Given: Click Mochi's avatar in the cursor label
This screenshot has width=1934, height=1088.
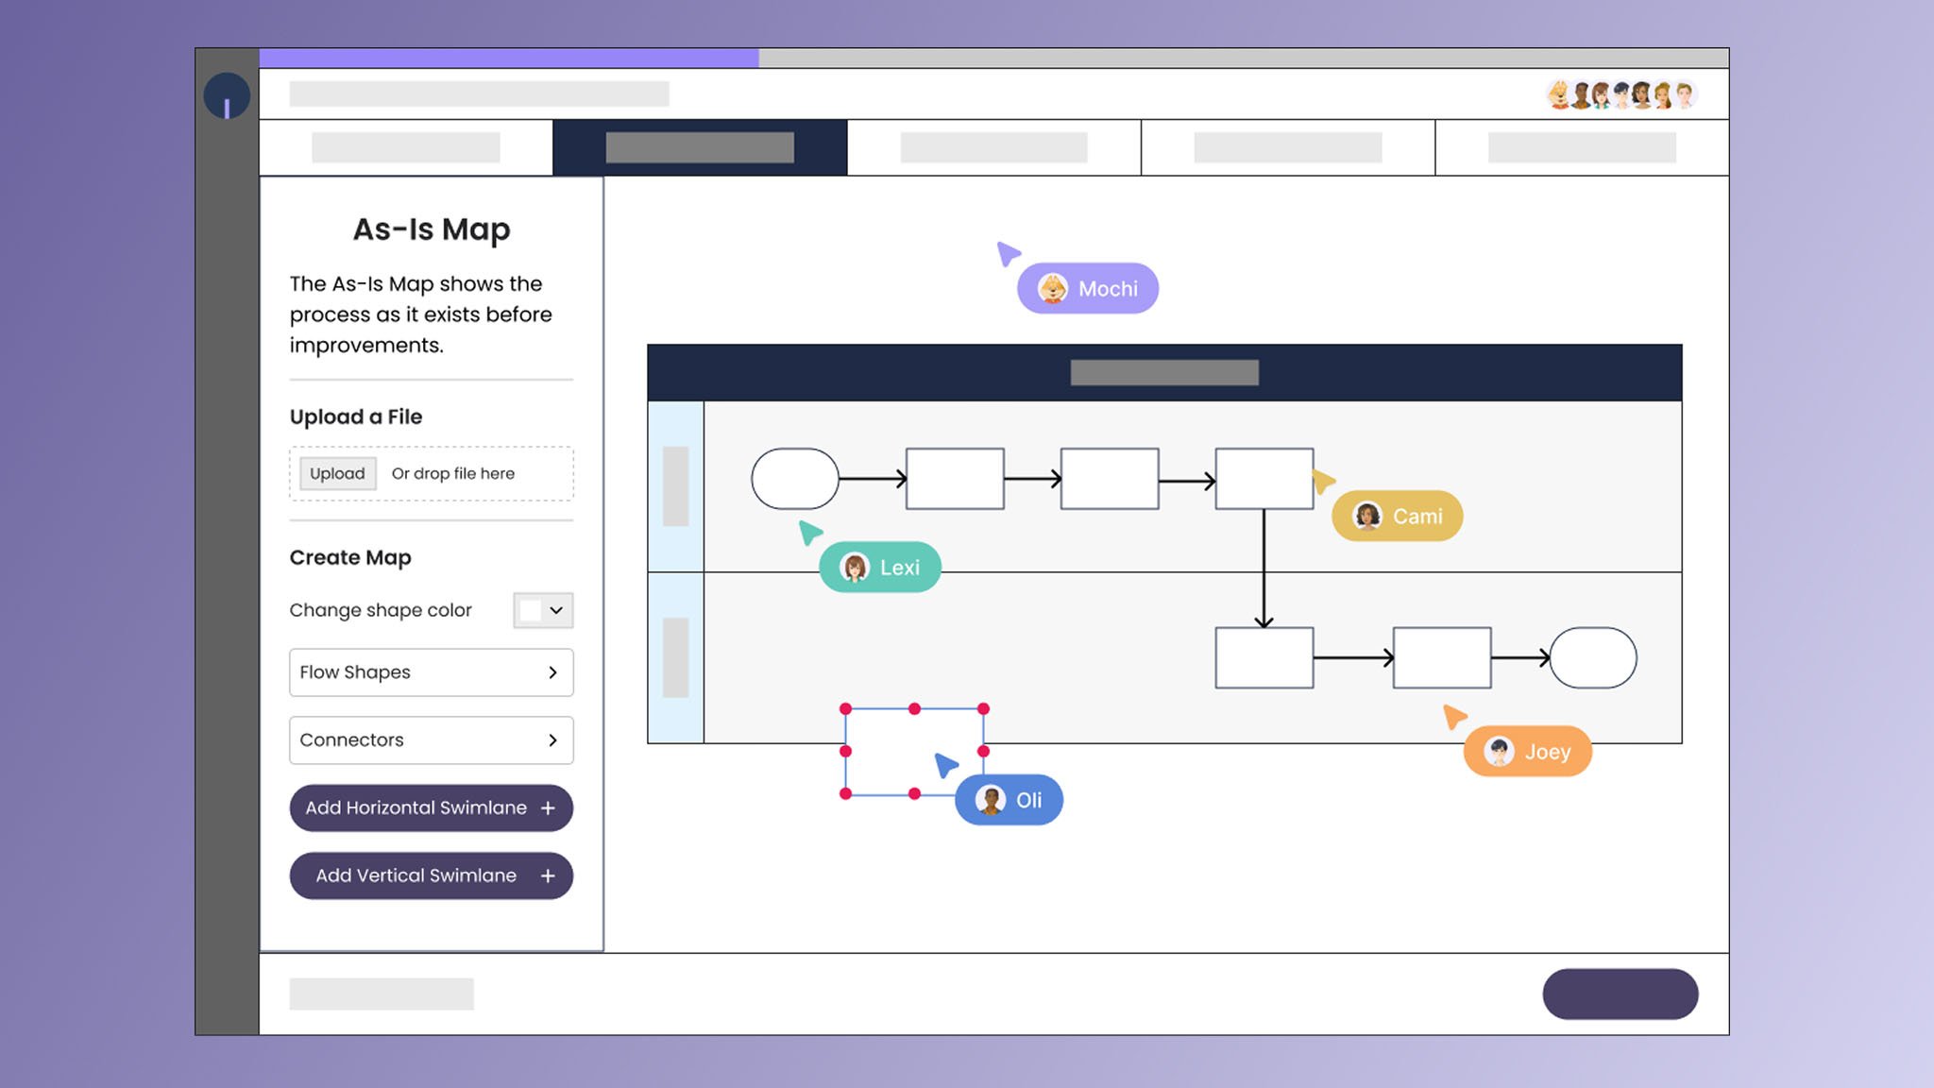Looking at the screenshot, I should pyautogui.click(x=1052, y=288).
